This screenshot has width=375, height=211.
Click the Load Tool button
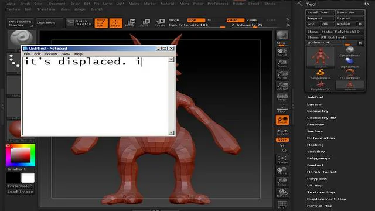click(x=320, y=12)
